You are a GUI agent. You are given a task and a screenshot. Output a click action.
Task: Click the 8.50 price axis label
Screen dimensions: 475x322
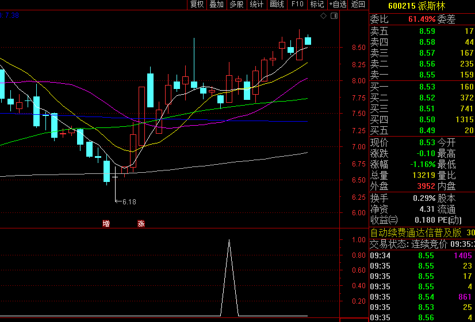[x=359, y=48]
